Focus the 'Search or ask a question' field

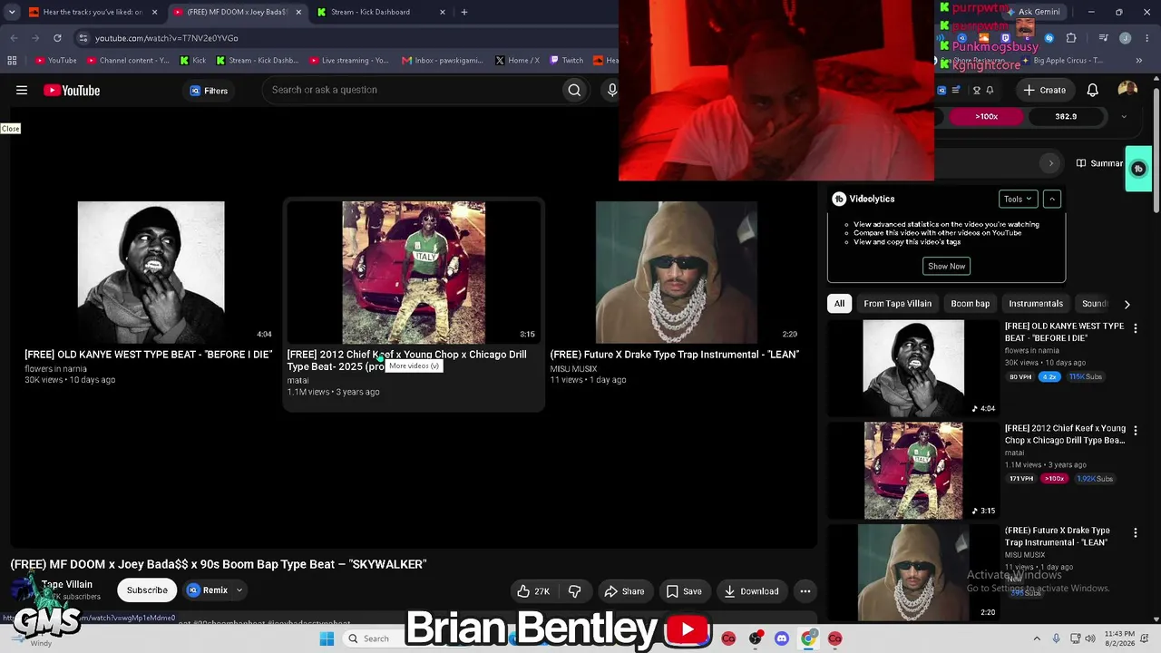click(x=411, y=90)
